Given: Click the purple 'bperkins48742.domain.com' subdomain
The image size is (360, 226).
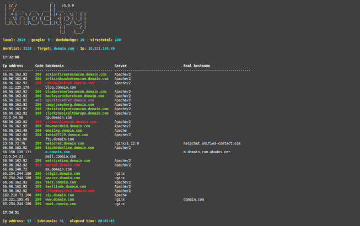Looking at the screenshot, I should click(x=69, y=100).
